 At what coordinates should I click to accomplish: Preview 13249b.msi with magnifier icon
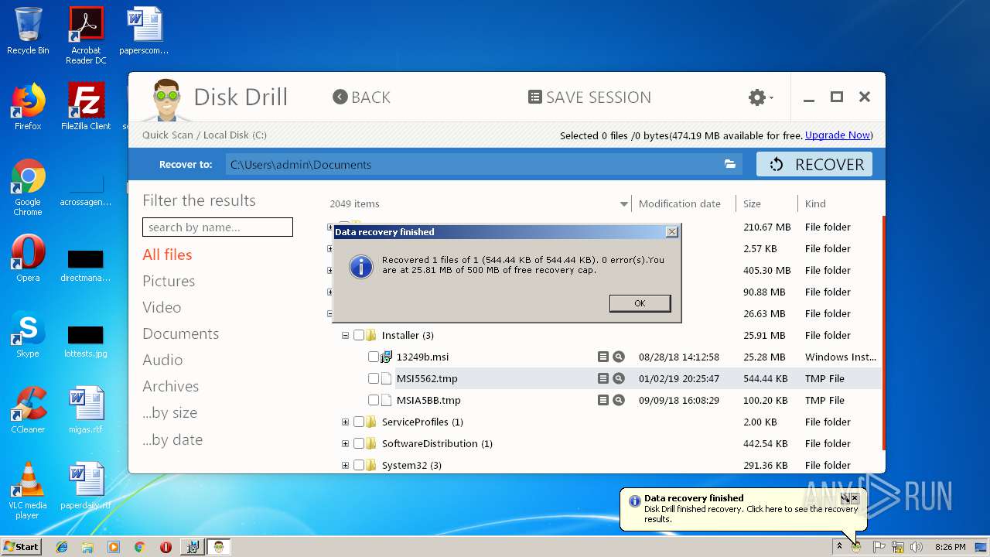(x=619, y=357)
